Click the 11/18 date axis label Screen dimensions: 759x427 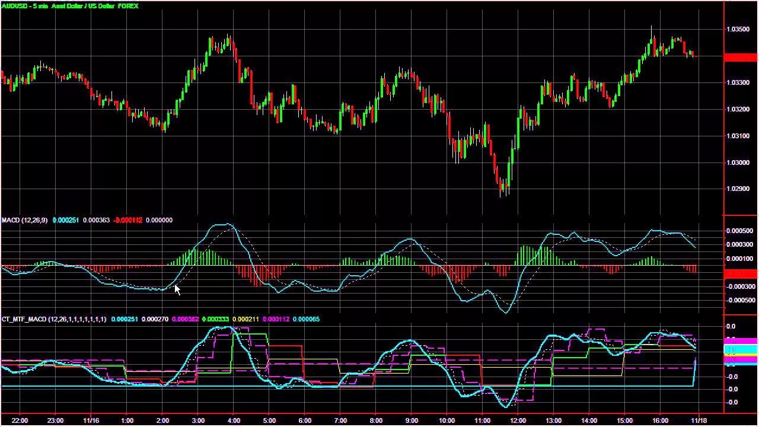coord(699,420)
